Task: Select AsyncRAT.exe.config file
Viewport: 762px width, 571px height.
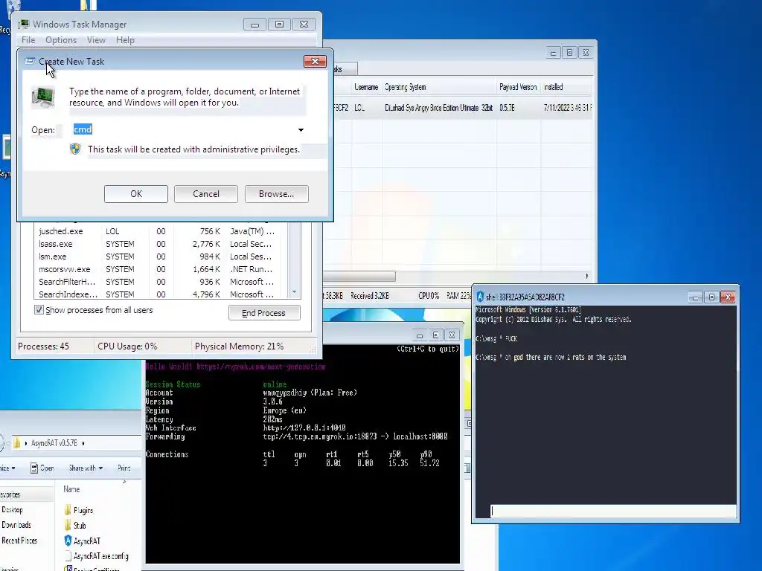Action: click(x=96, y=556)
